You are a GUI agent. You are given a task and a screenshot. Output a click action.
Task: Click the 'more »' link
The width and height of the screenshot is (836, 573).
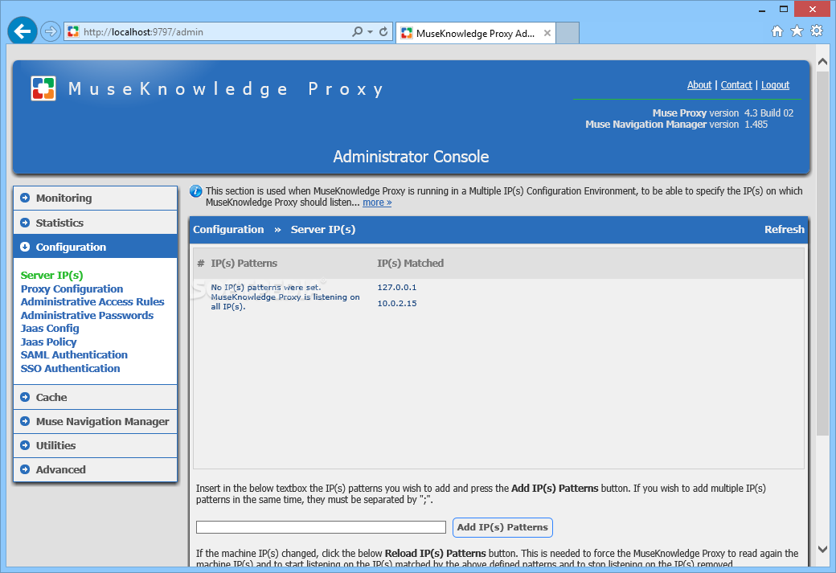(377, 203)
